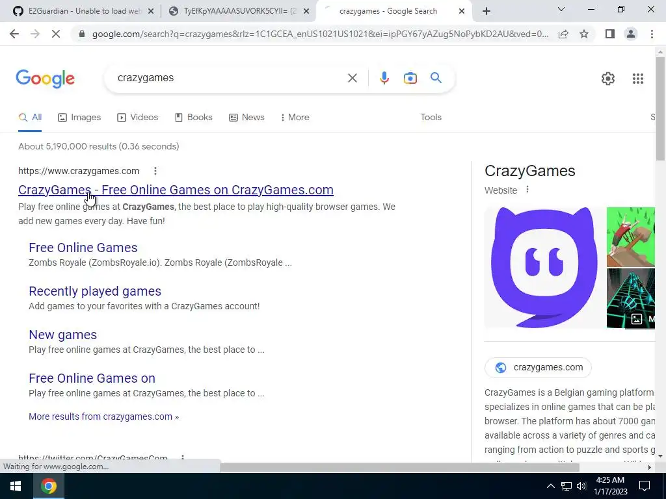The height and width of the screenshot is (499, 666).
Task: Click the lock icon in address bar
Action: [x=82, y=34]
